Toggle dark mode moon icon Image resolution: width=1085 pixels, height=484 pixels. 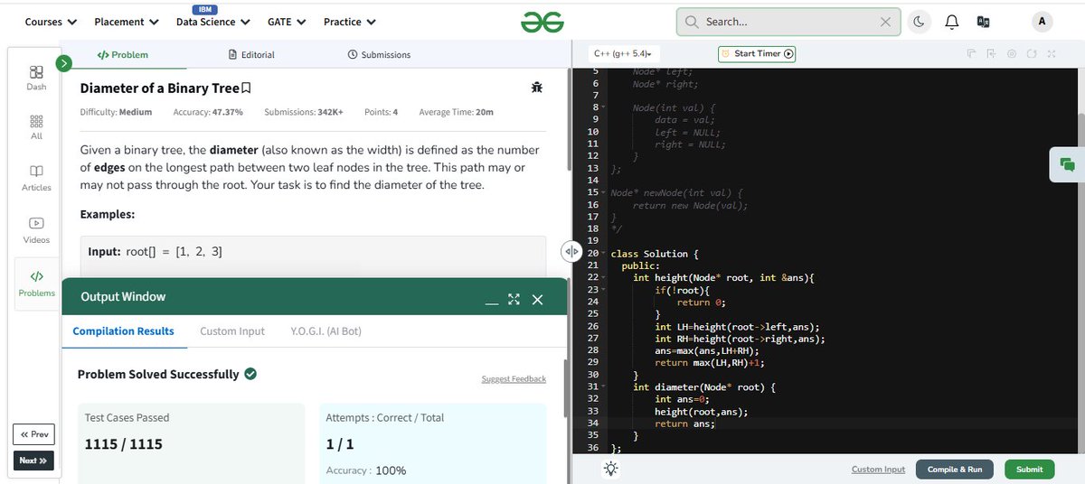point(918,22)
